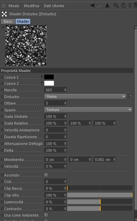Click the up arrow navigation icon
The image size is (137, 221).
pos(107,5)
